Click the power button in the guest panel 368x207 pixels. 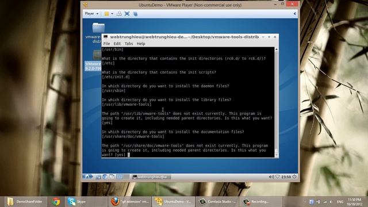tap(294, 177)
